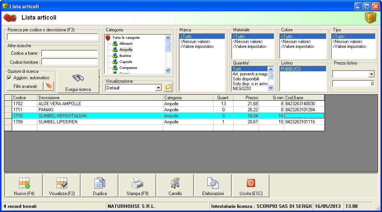Click the yellow folder icon beside Visualizzazione

click(168, 88)
